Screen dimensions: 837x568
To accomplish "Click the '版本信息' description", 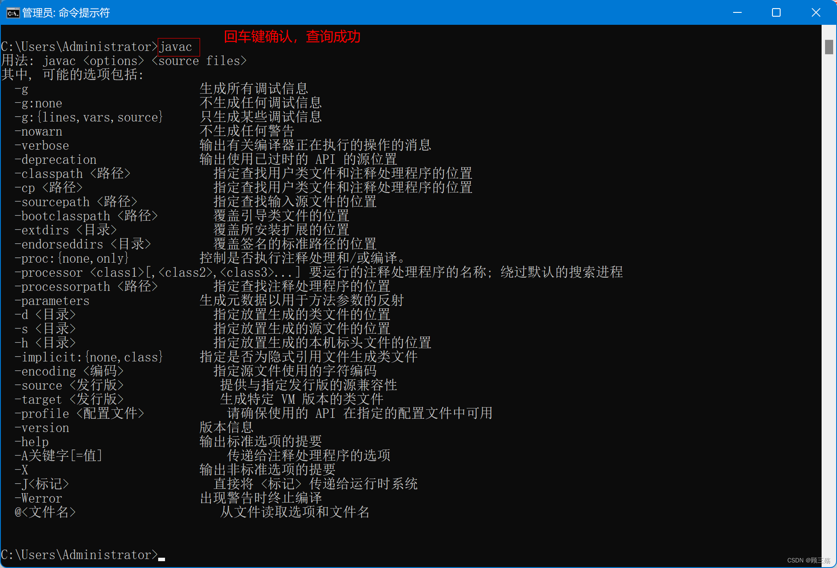I will coord(227,428).
